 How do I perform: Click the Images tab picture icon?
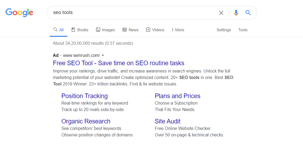pos(98,30)
